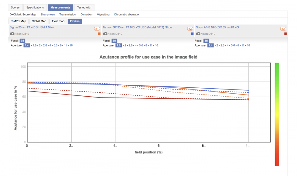Open the Specifications tab

[35, 7]
